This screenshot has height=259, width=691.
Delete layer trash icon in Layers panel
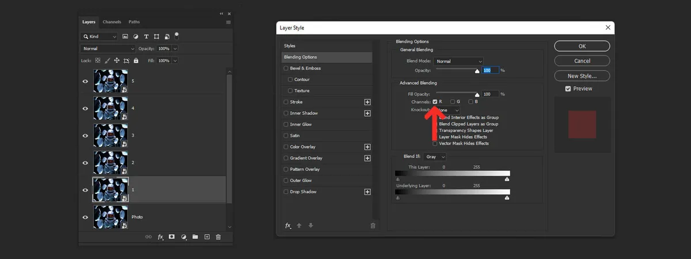[x=218, y=237]
